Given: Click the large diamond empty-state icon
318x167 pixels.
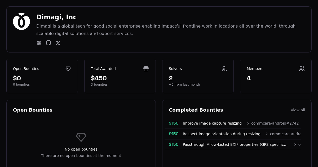Looking at the screenshot, I should [81, 137].
